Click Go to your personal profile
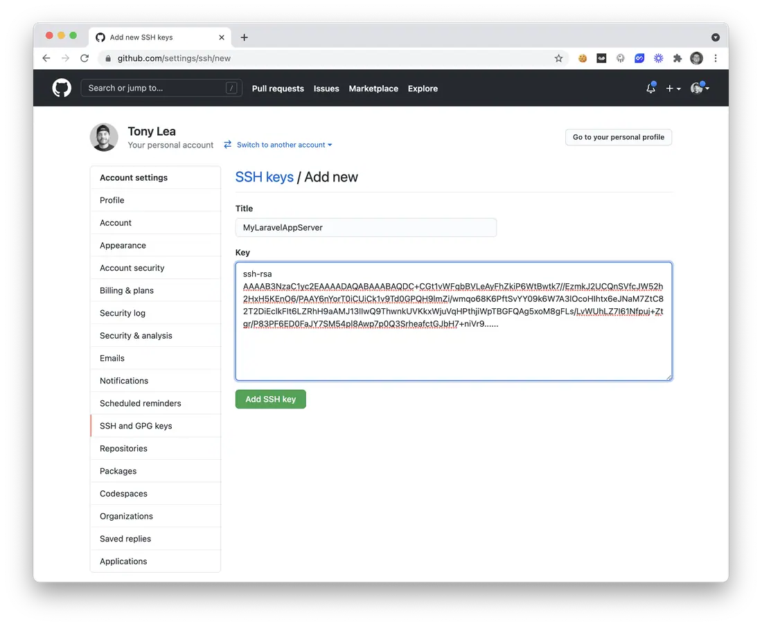This screenshot has width=762, height=626. [x=618, y=137]
